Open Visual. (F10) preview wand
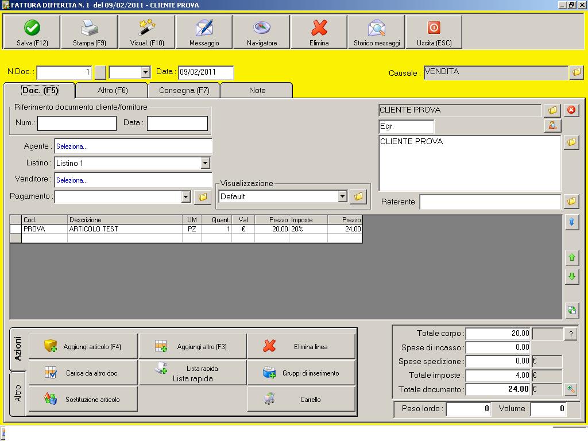588x441 pixels. click(147, 28)
